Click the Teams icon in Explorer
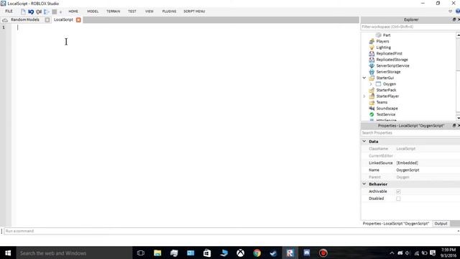Image resolution: width=460 pixels, height=259 pixels. tap(372, 102)
